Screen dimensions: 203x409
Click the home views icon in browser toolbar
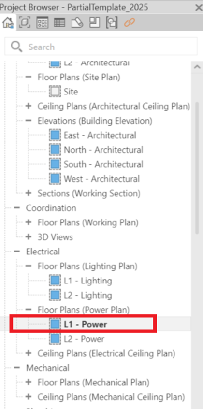click(8, 23)
